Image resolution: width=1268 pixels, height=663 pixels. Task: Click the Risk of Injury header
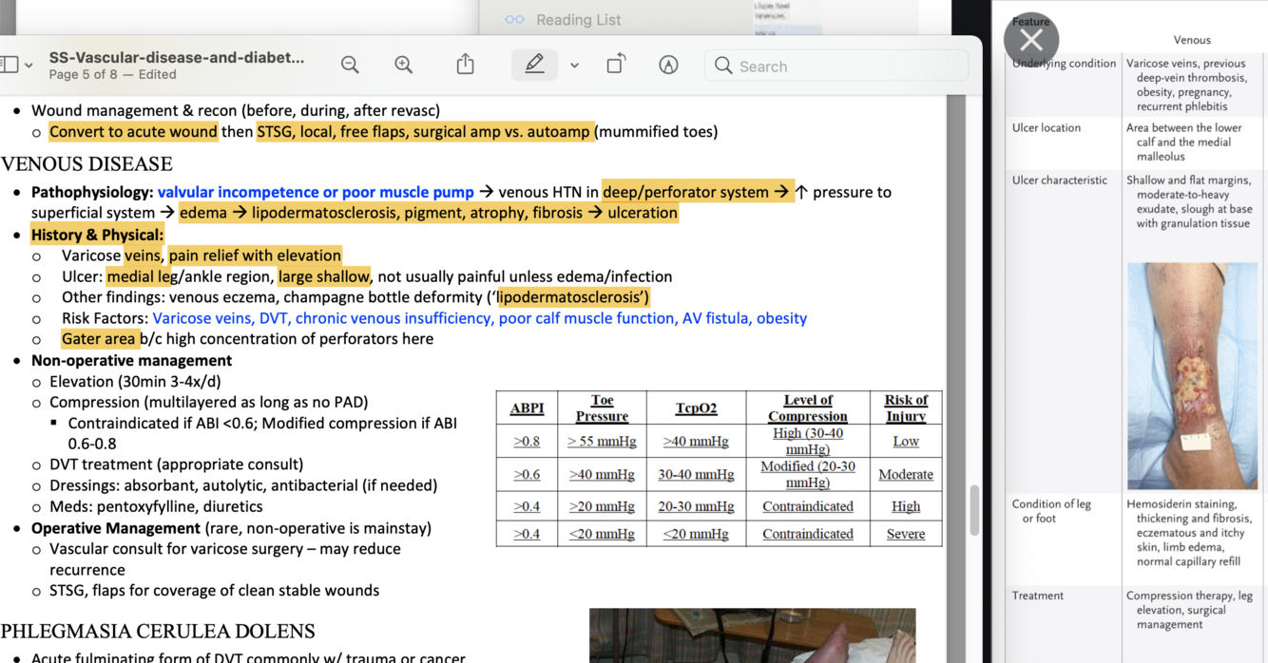point(906,407)
